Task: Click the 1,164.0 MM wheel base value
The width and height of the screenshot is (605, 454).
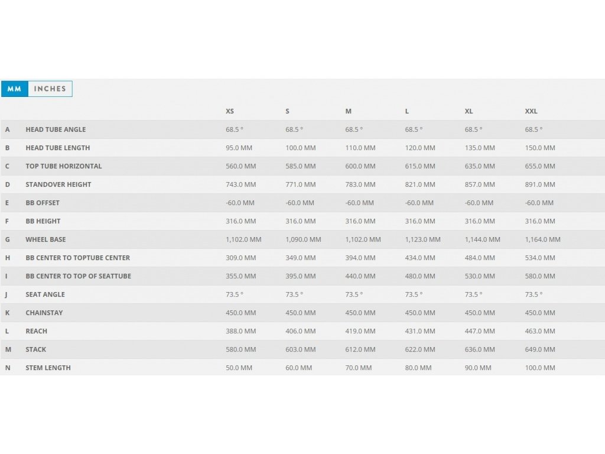Action: [542, 239]
